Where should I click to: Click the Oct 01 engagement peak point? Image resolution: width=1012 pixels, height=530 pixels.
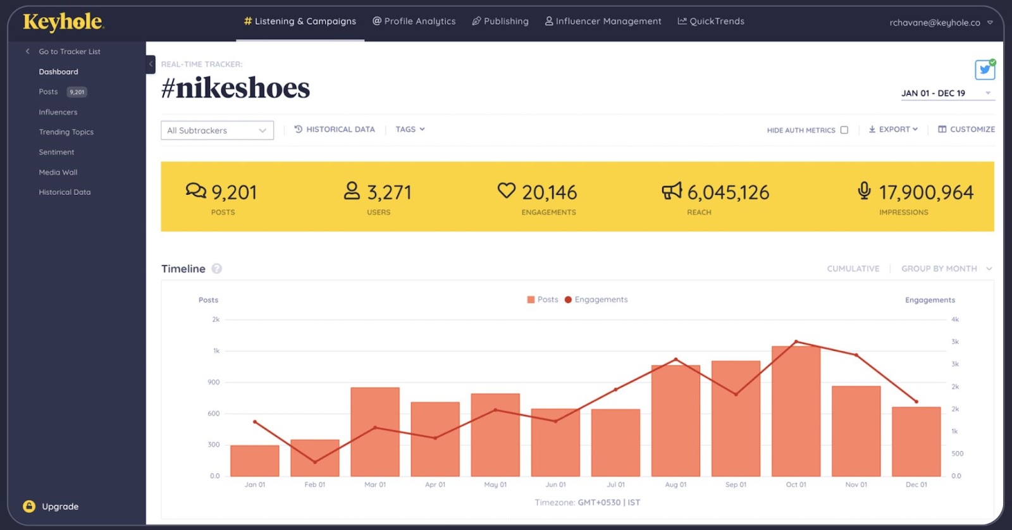coord(796,342)
